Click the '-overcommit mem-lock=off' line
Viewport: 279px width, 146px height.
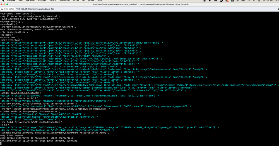(17, 14)
